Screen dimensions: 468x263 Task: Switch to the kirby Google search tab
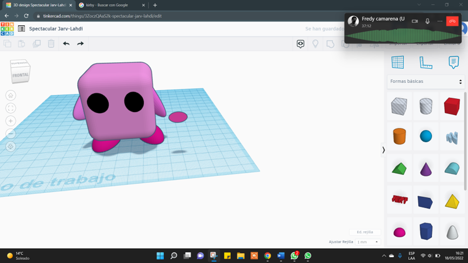coord(106,5)
